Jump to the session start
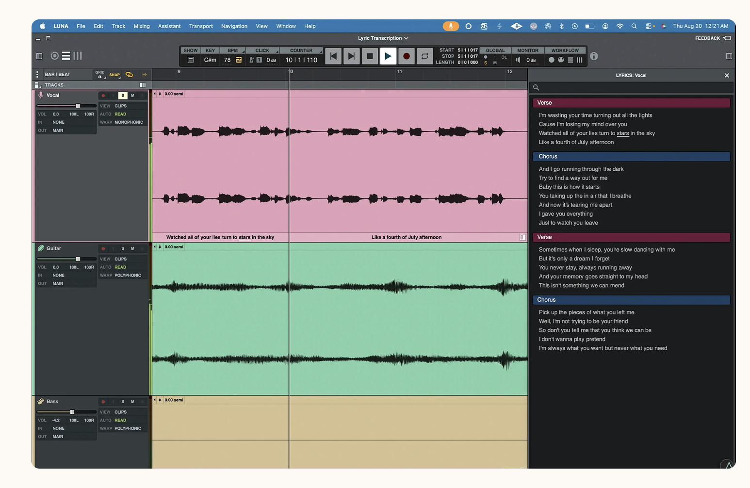 [x=333, y=56]
